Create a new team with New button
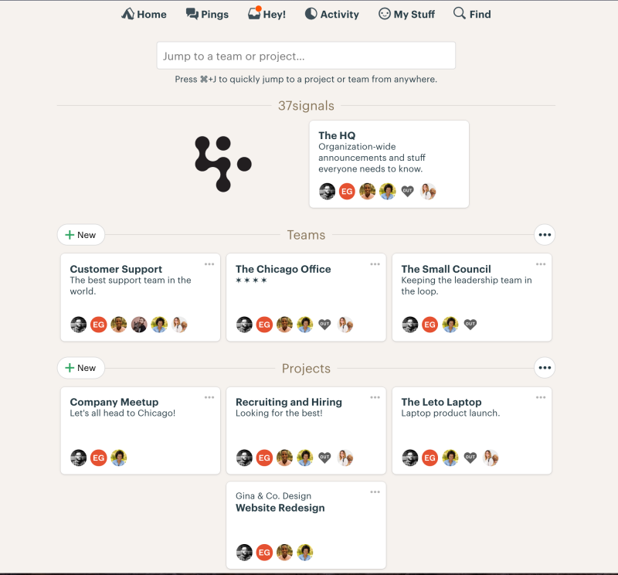 click(x=81, y=235)
